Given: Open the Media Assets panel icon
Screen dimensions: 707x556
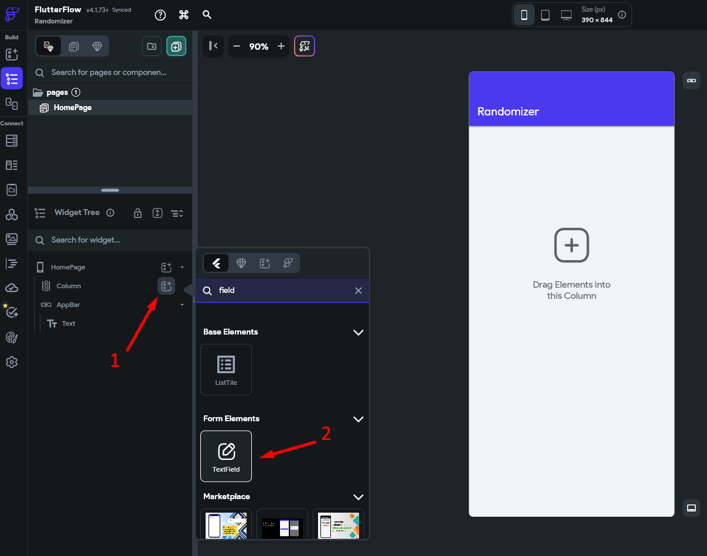Looking at the screenshot, I should 12,238.
